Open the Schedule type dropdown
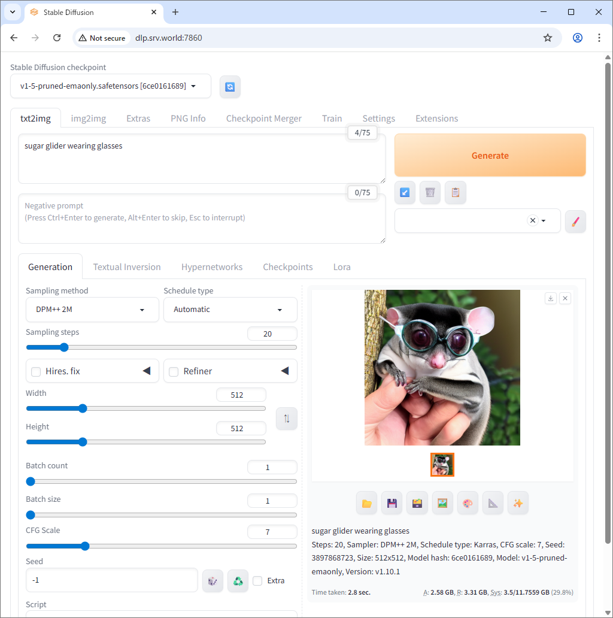613x618 pixels. tap(230, 310)
